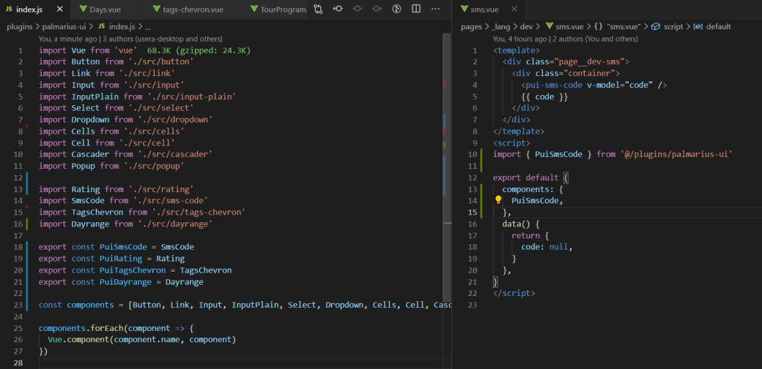Click blame lens 'You, a minute ago'
The width and height of the screenshot is (762, 369).
click(x=67, y=39)
